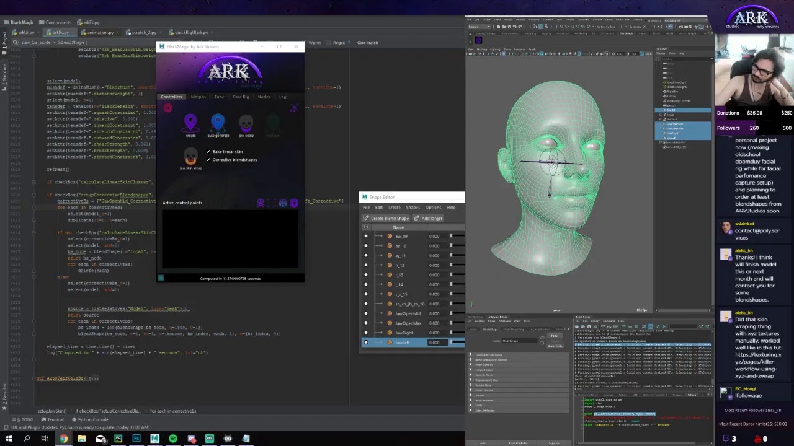794x446 pixels.
Task: Open the Log tab in BlackMagic
Action: (x=282, y=97)
